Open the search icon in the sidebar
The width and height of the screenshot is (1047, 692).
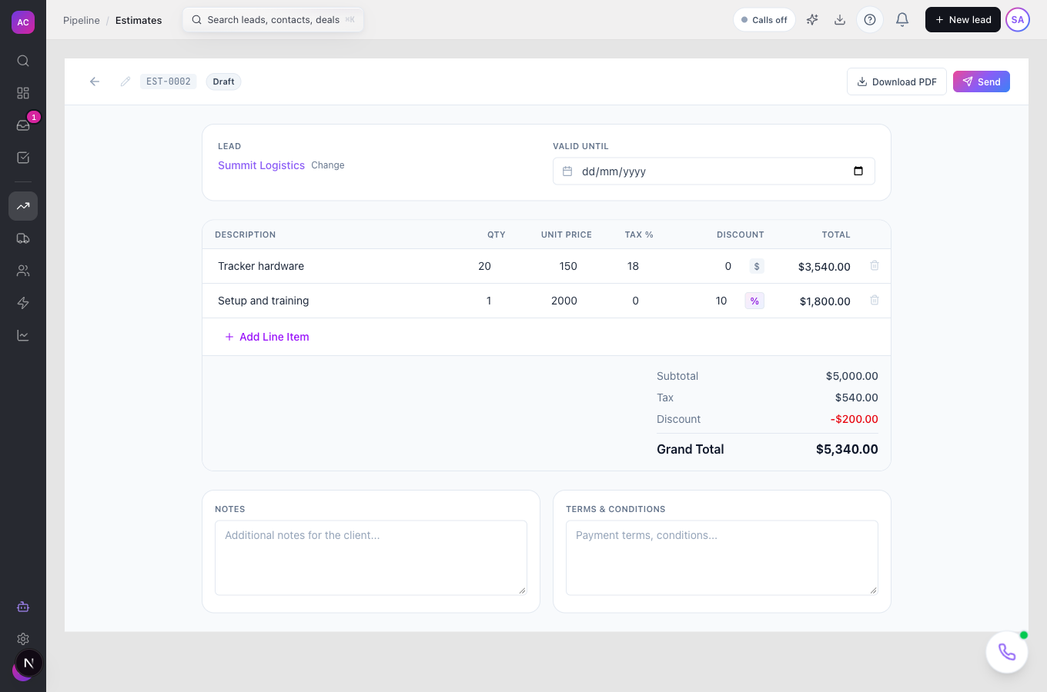23,61
